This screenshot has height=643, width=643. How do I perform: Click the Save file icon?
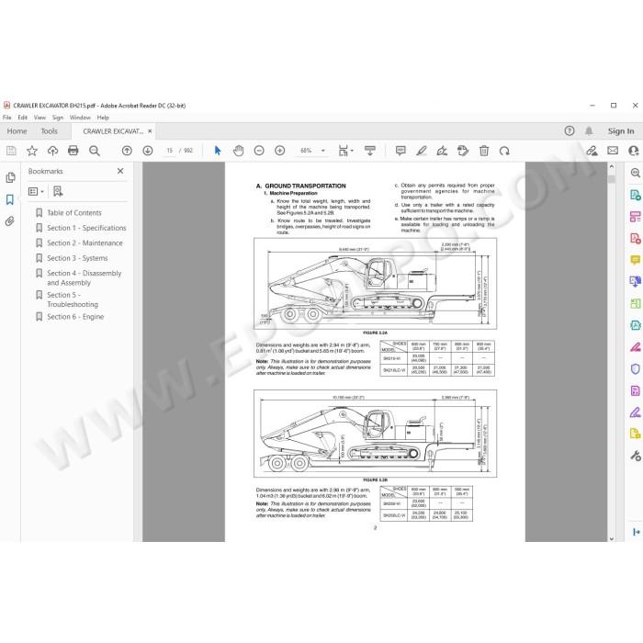click(11, 151)
